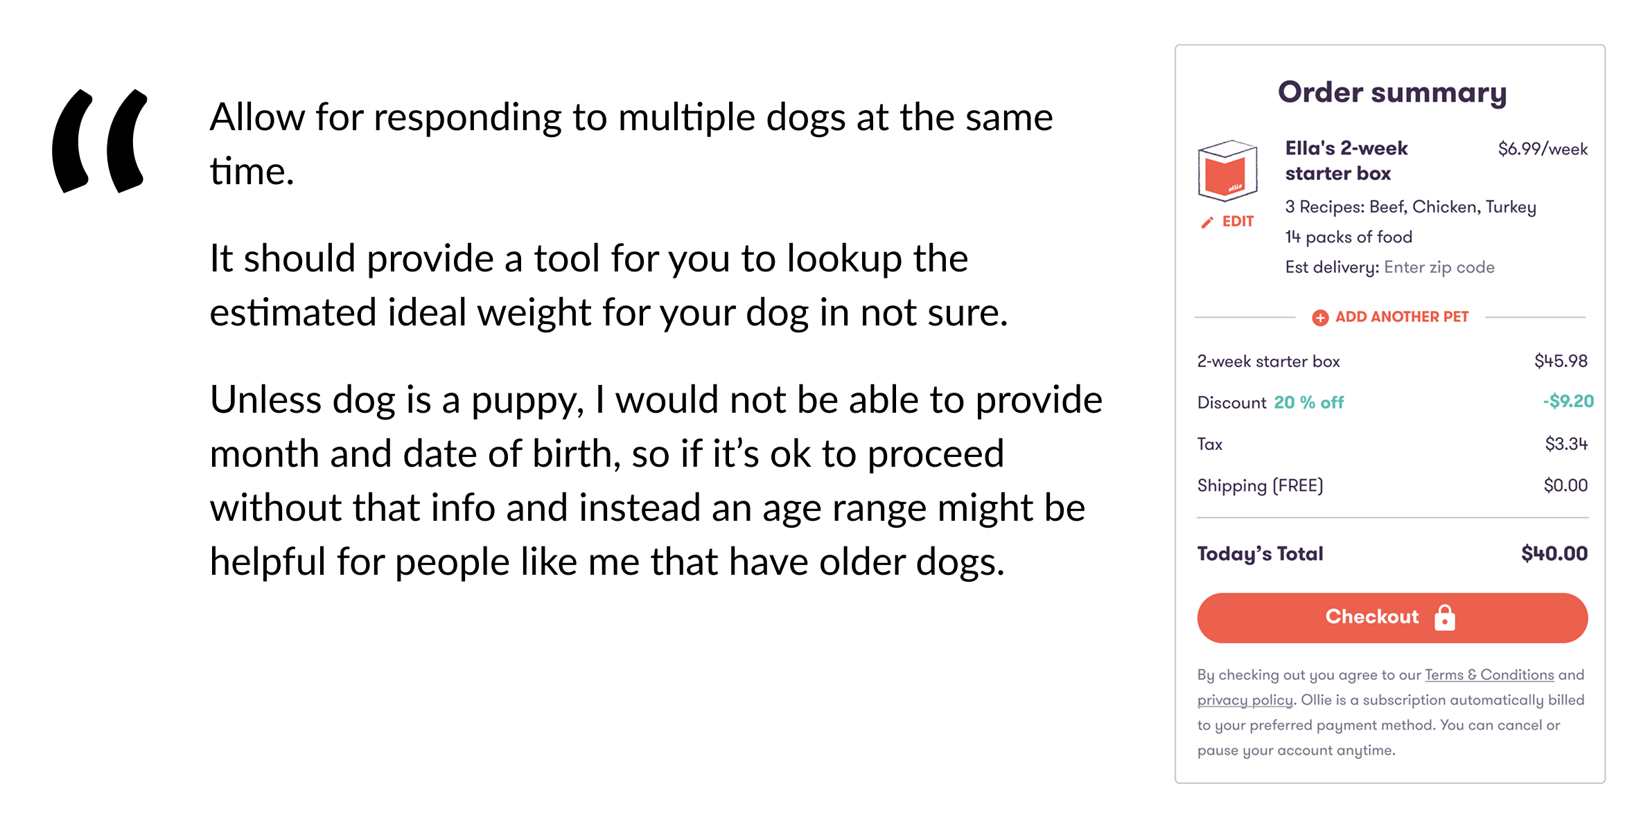Click the quote about multiple dogs
The image size is (1641, 831).
click(x=631, y=144)
